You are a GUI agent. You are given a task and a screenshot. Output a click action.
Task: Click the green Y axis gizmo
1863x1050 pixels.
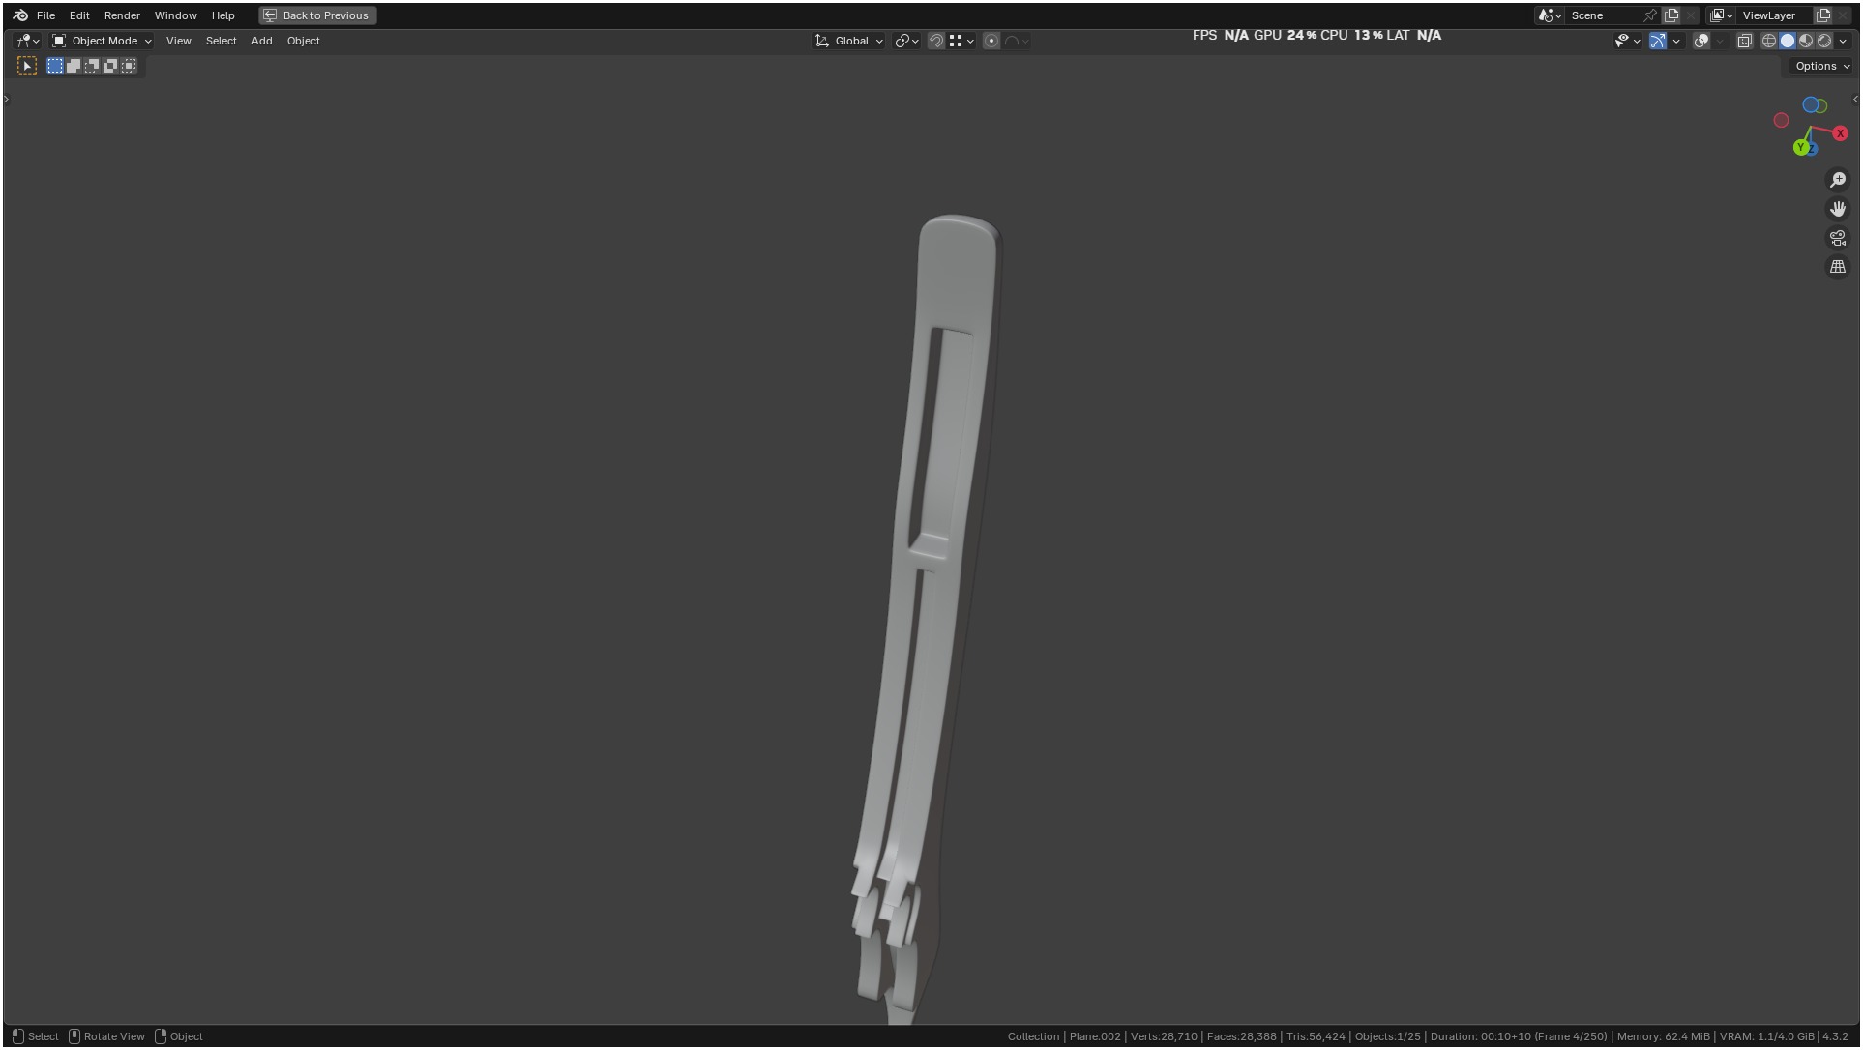[1801, 147]
